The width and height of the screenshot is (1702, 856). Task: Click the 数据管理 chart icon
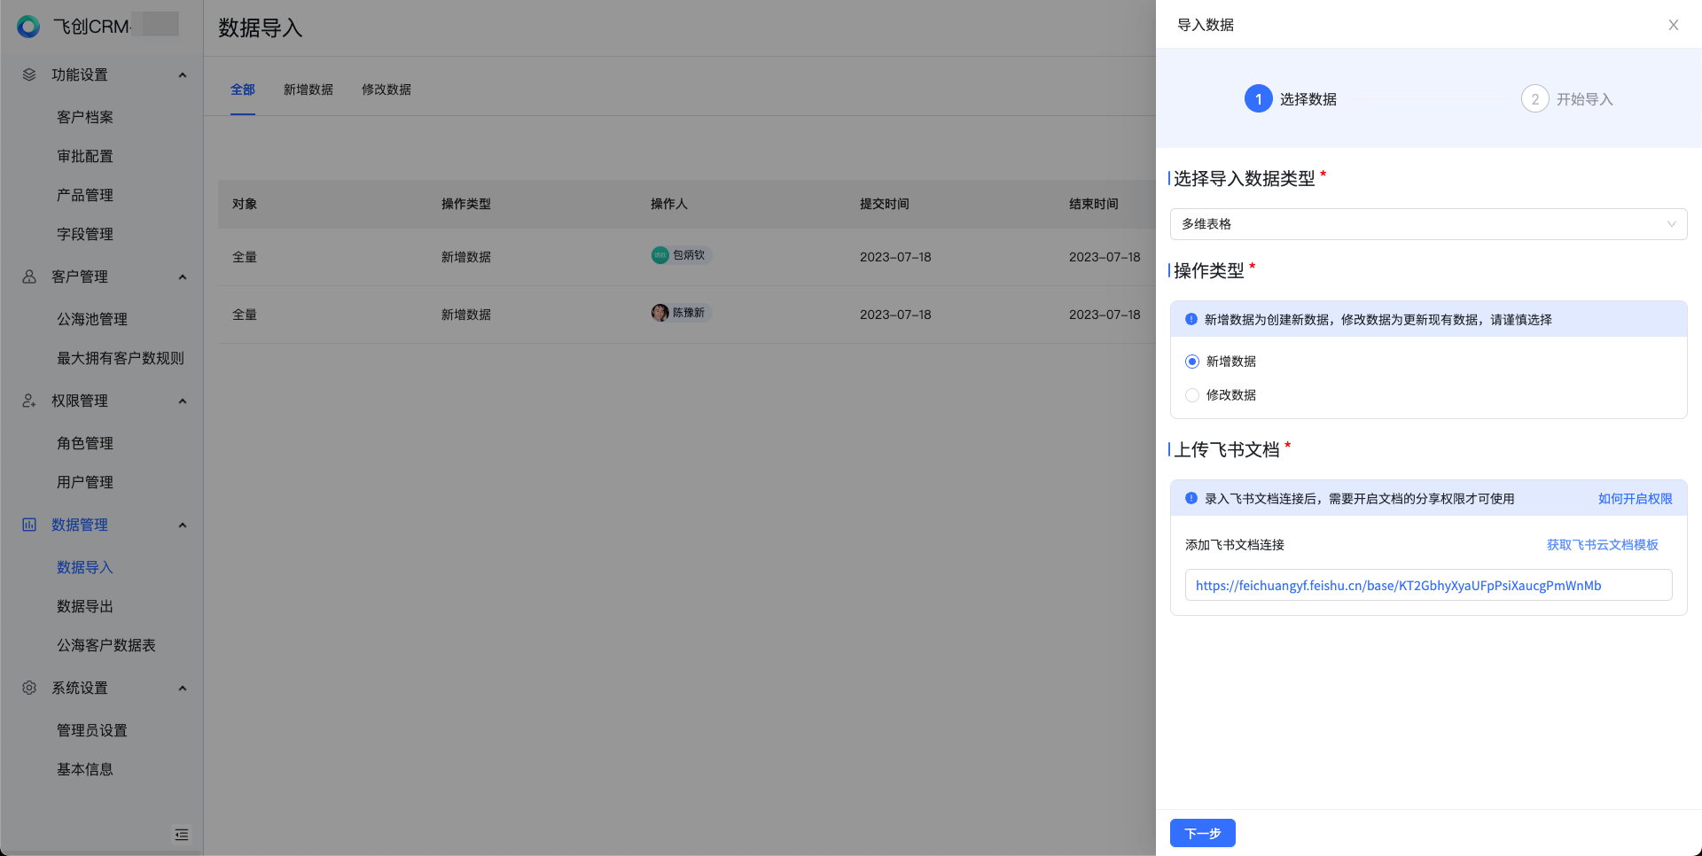coord(29,525)
